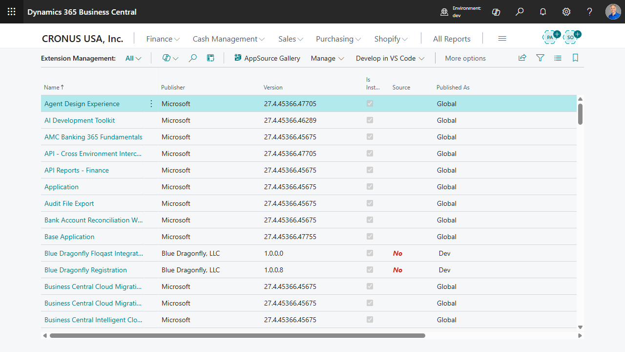This screenshot has width=625, height=352.
Task: Click scrollbar down arrow
Action: [580, 327]
